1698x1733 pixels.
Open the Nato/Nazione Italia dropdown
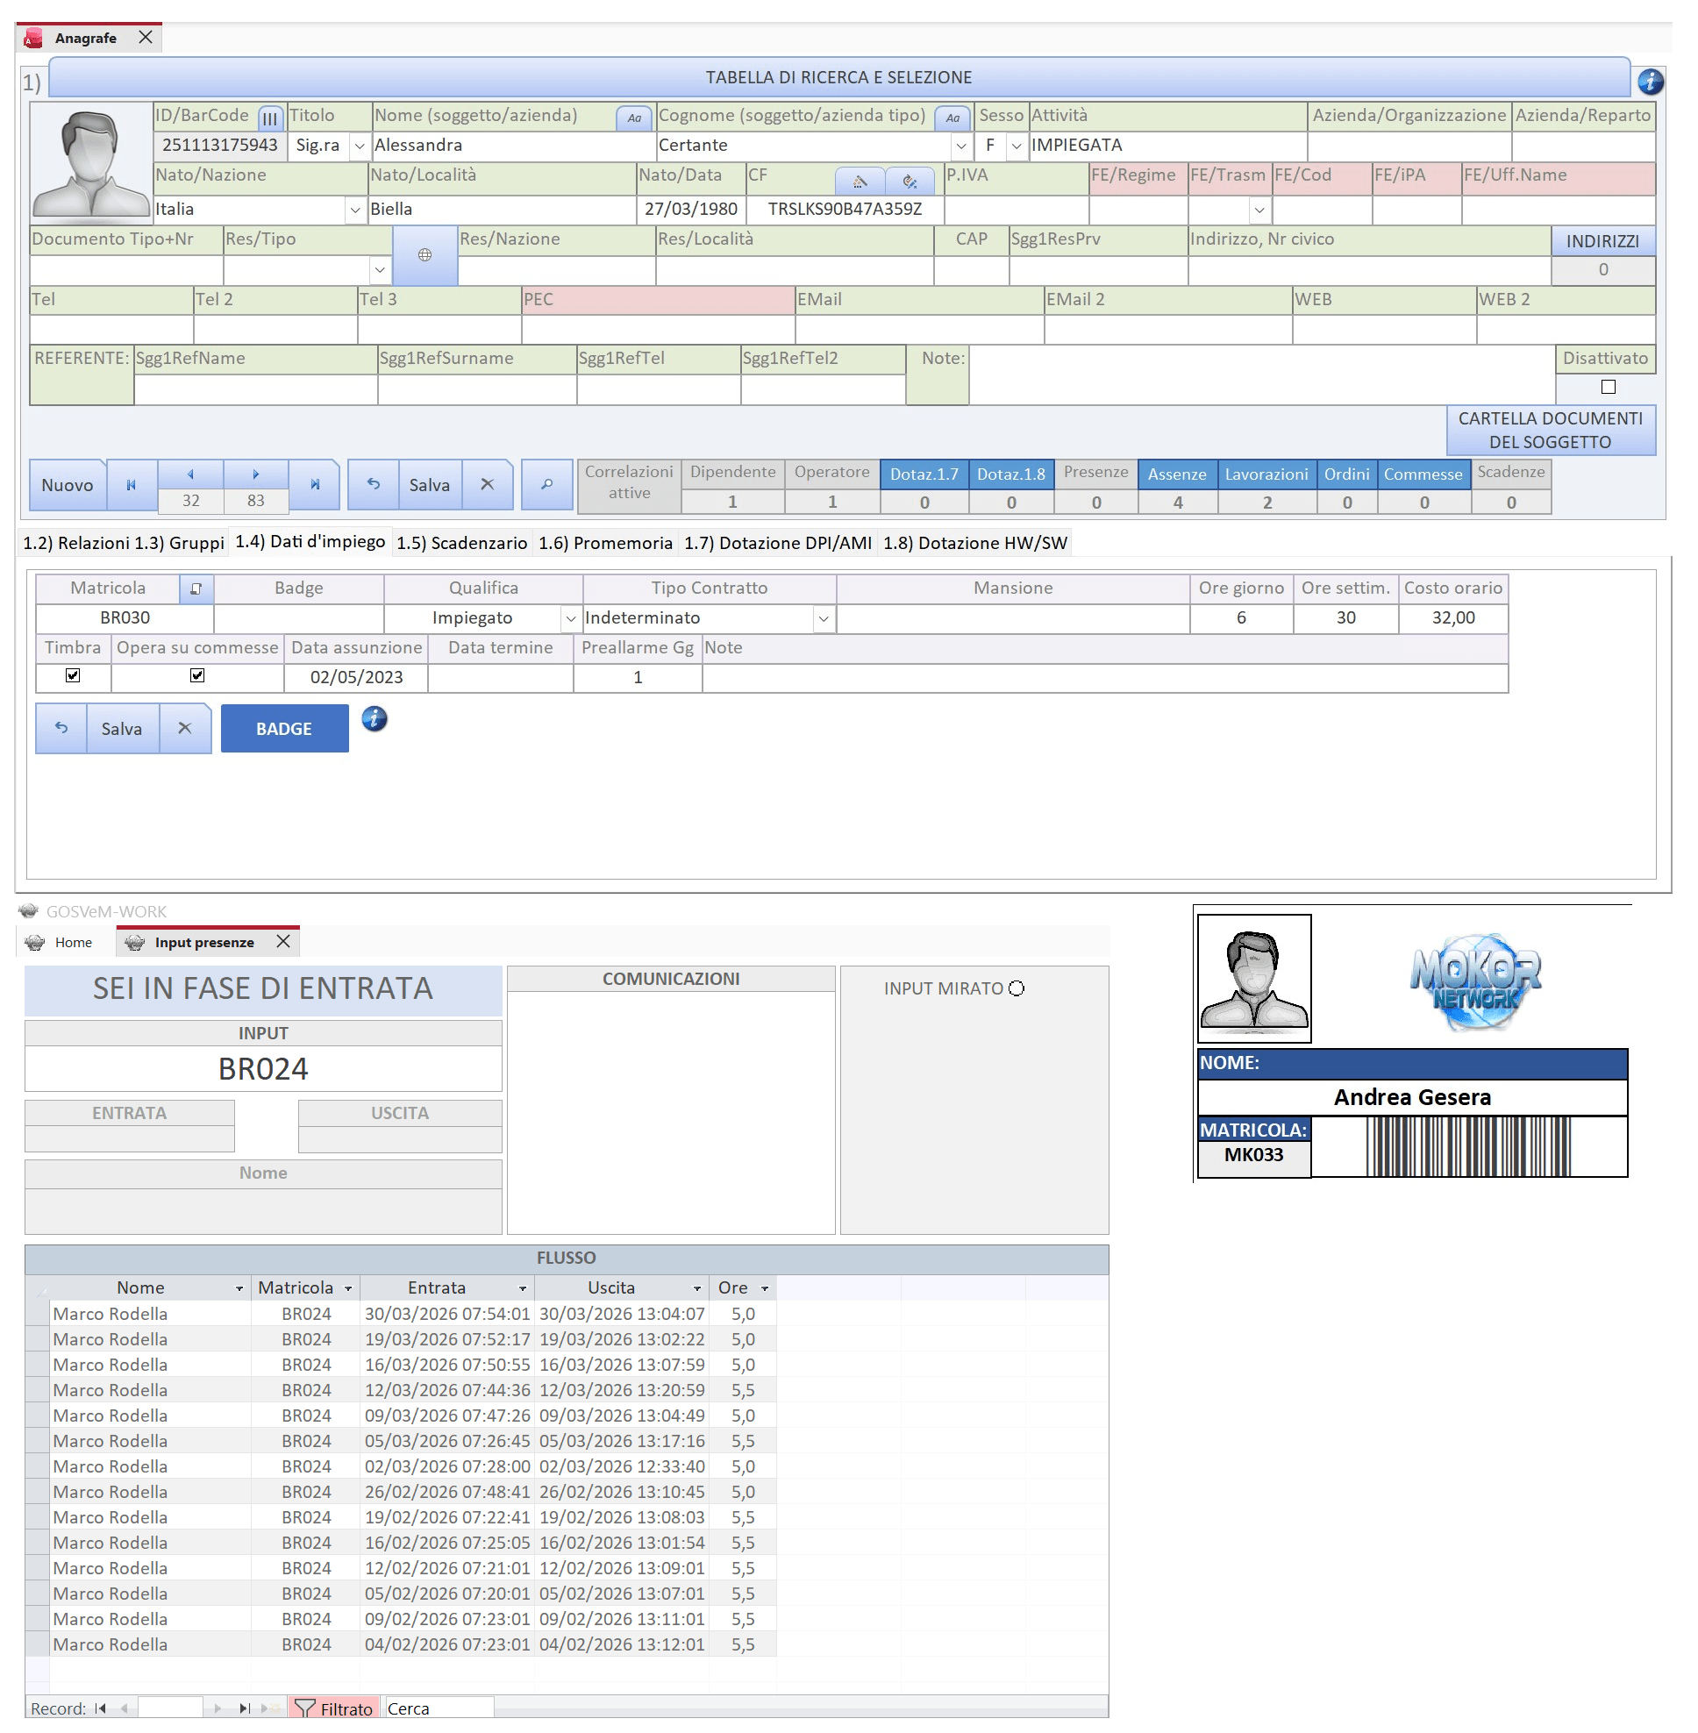click(355, 210)
